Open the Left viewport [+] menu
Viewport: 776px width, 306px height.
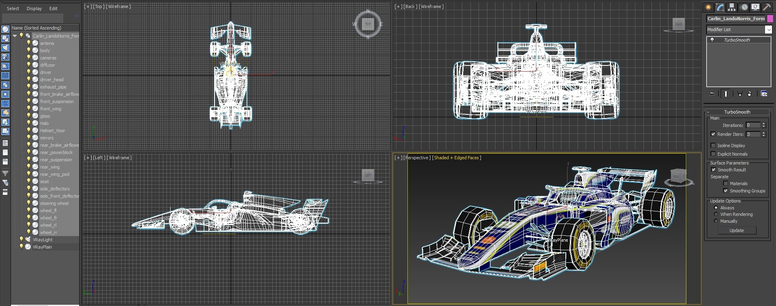88,158
